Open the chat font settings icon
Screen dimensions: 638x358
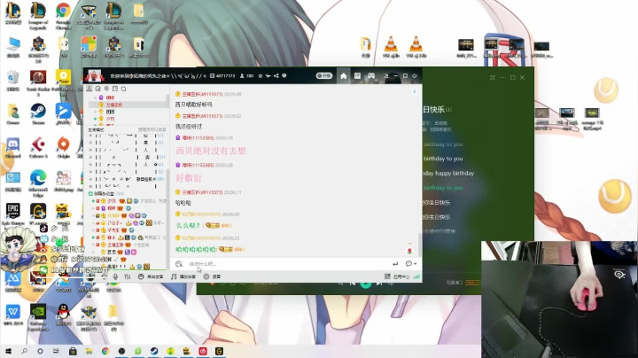point(179,264)
